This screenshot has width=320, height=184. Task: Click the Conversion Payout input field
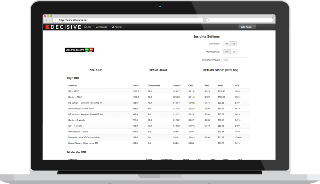tap(235, 60)
